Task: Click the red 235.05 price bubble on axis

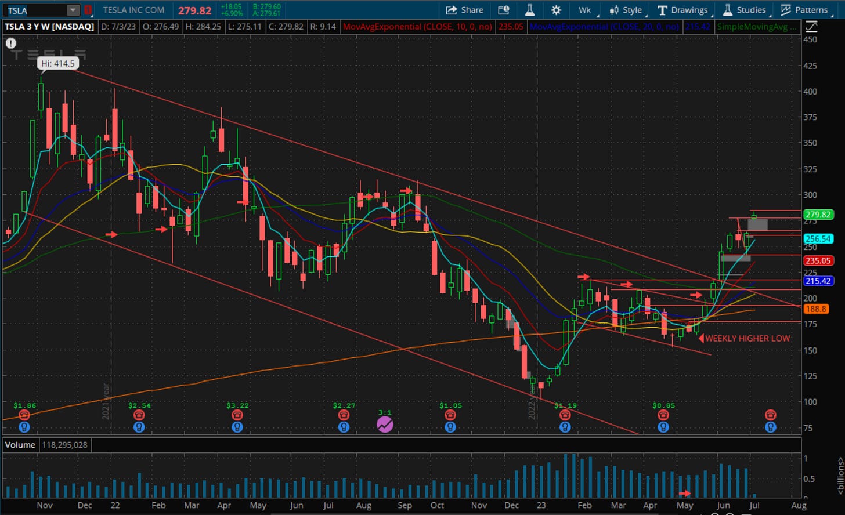Action: 818,260
